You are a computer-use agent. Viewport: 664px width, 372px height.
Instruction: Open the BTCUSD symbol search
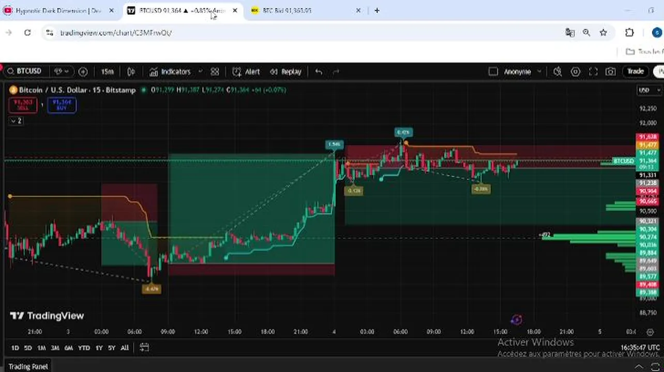(x=25, y=71)
